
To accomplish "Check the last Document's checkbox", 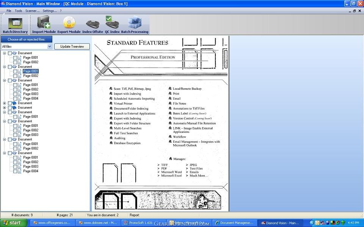I will [x=10, y=153].
